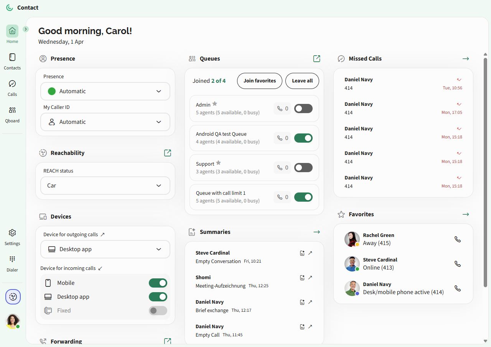491x347 pixels.
Task: Enable the Admin queue toggle
Action: (303, 109)
